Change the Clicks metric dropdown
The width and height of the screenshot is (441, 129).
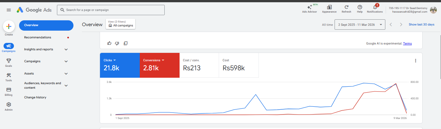(110, 60)
